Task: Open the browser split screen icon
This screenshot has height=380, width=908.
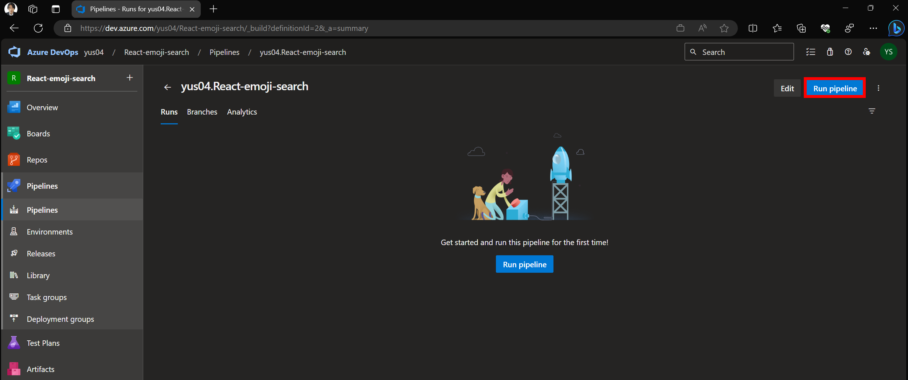Action: 753,28
